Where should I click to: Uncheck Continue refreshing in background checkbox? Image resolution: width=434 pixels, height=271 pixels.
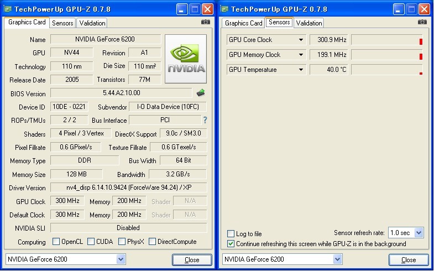231,243
